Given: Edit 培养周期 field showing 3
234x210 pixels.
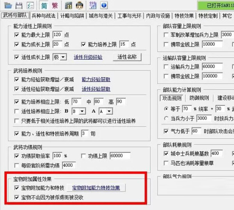Looking at the screenshot, I should (85, 133).
